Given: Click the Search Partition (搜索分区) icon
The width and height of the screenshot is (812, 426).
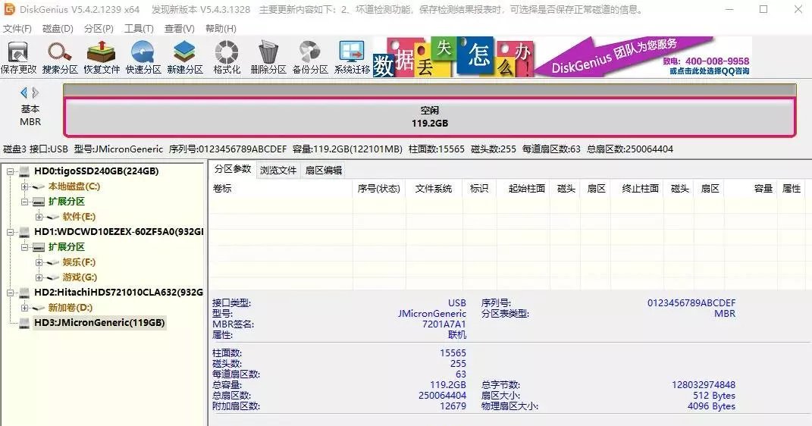Looking at the screenshot, I should [60, 58].
